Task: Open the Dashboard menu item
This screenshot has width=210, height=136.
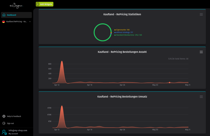Action: click(16, 15)
